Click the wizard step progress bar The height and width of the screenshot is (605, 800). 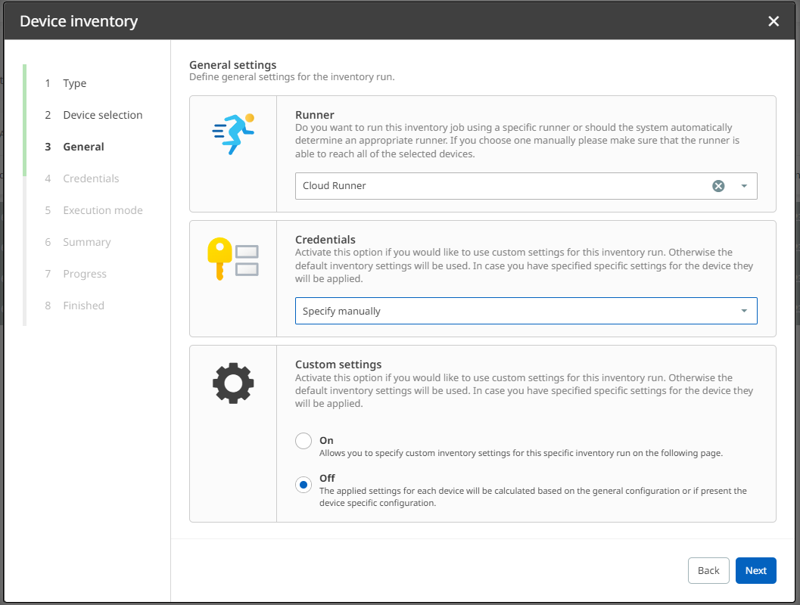pyautogui.click(x=25, y=195)
